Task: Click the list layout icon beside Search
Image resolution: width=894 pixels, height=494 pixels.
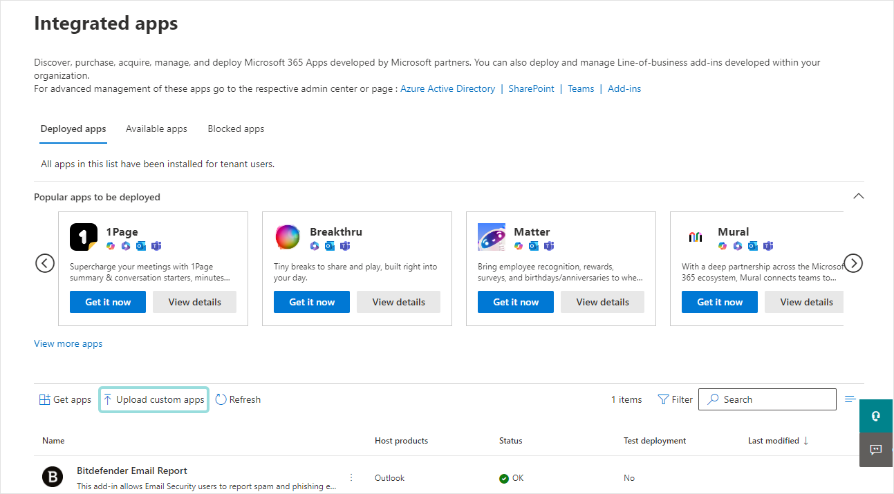Action: (850, 399)
